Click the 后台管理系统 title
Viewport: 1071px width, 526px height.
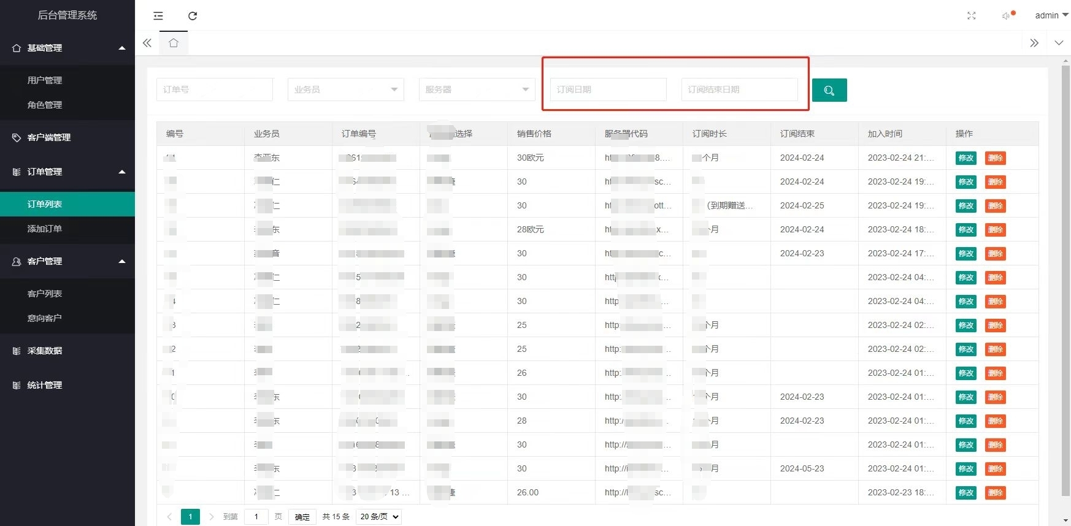click(x=67, y=15)
